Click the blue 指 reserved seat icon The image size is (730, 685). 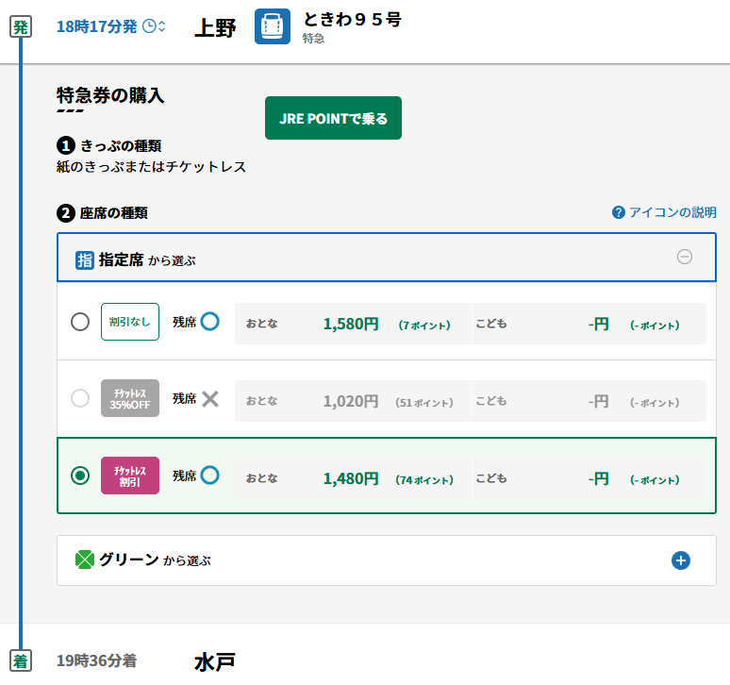pyautogui.click(x=85, y=260)
